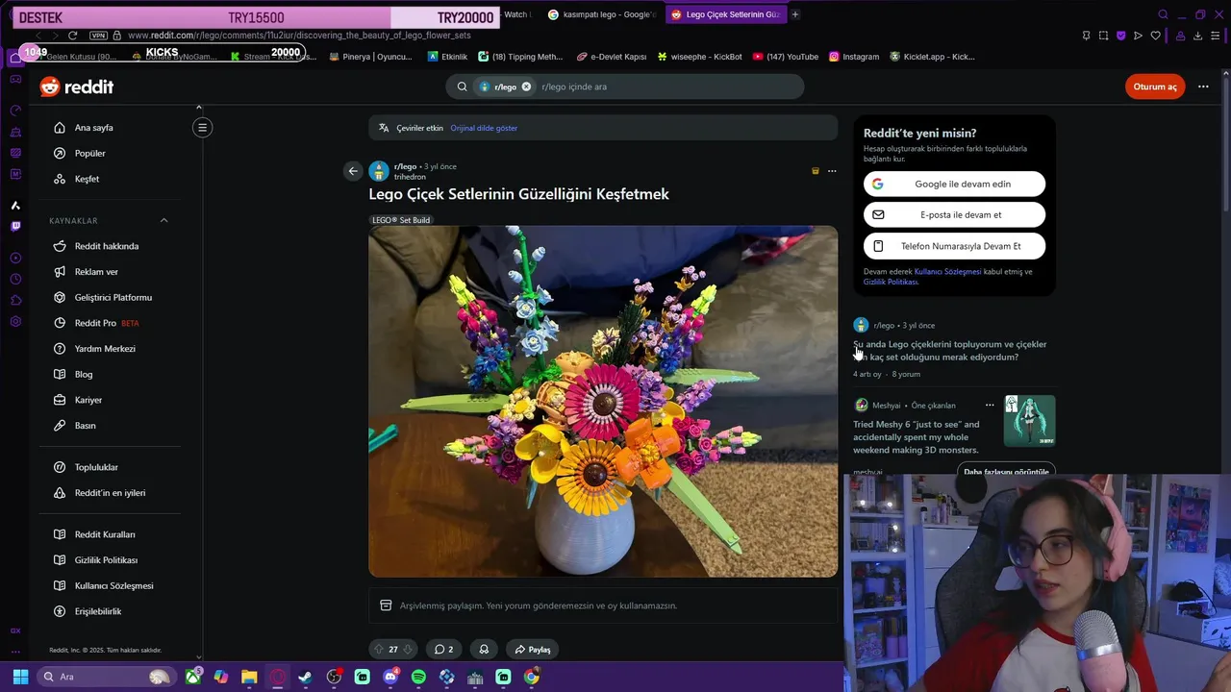Click the VPN badge in address bar
This screenshot has width=1231, height=692.
point(98,36)
